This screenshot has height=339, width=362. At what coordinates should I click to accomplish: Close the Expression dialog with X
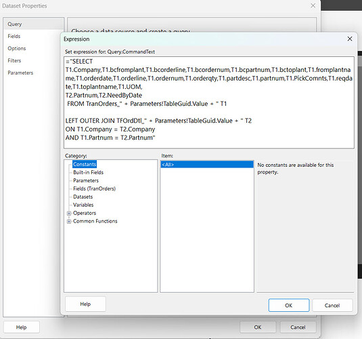[x=350, y=39]
